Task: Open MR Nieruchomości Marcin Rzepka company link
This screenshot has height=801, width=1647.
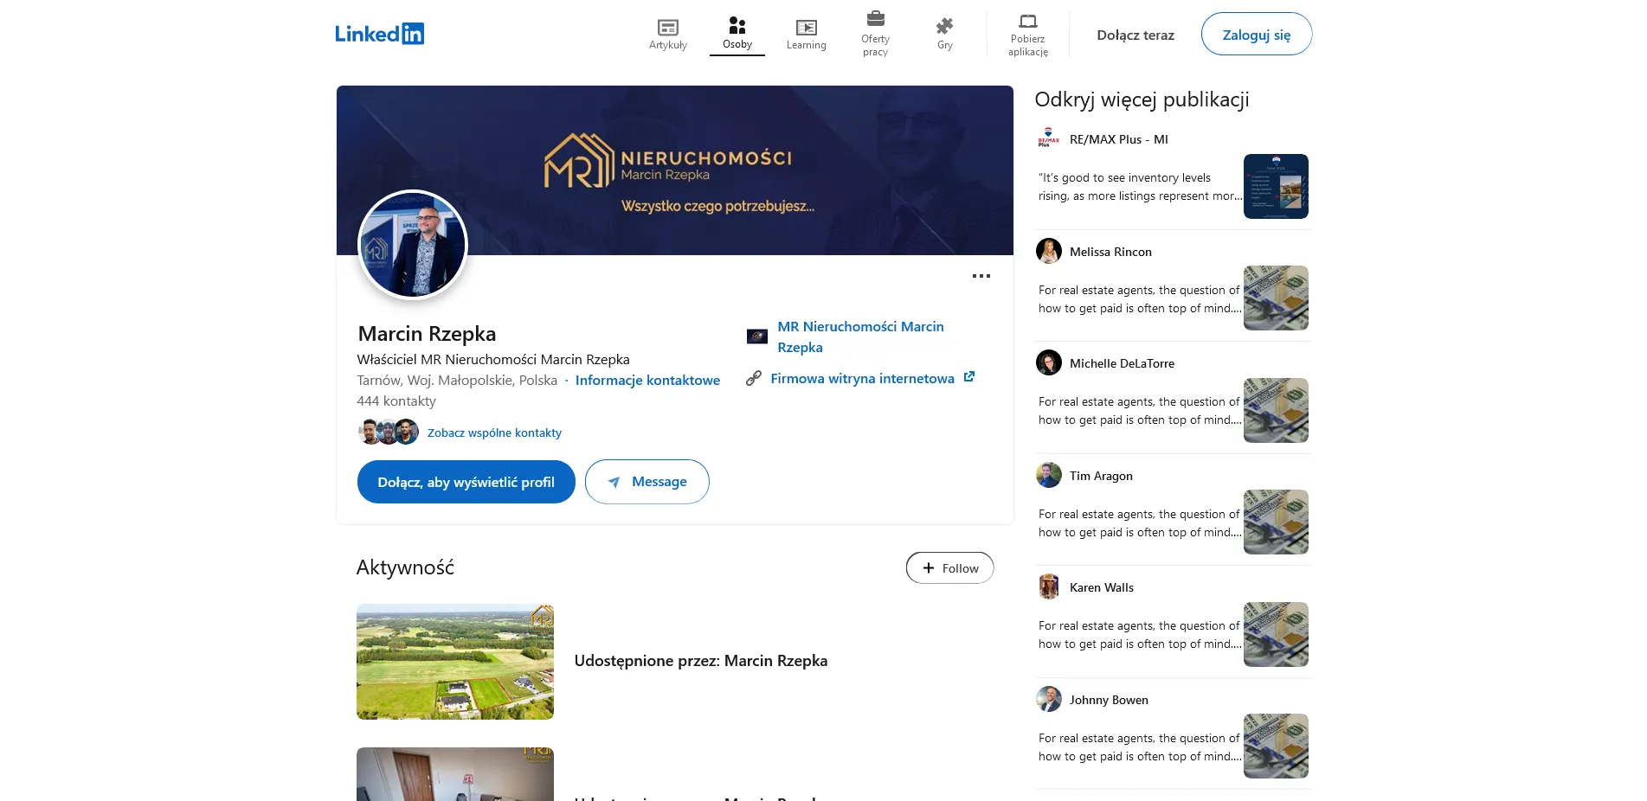Action: 860,336
